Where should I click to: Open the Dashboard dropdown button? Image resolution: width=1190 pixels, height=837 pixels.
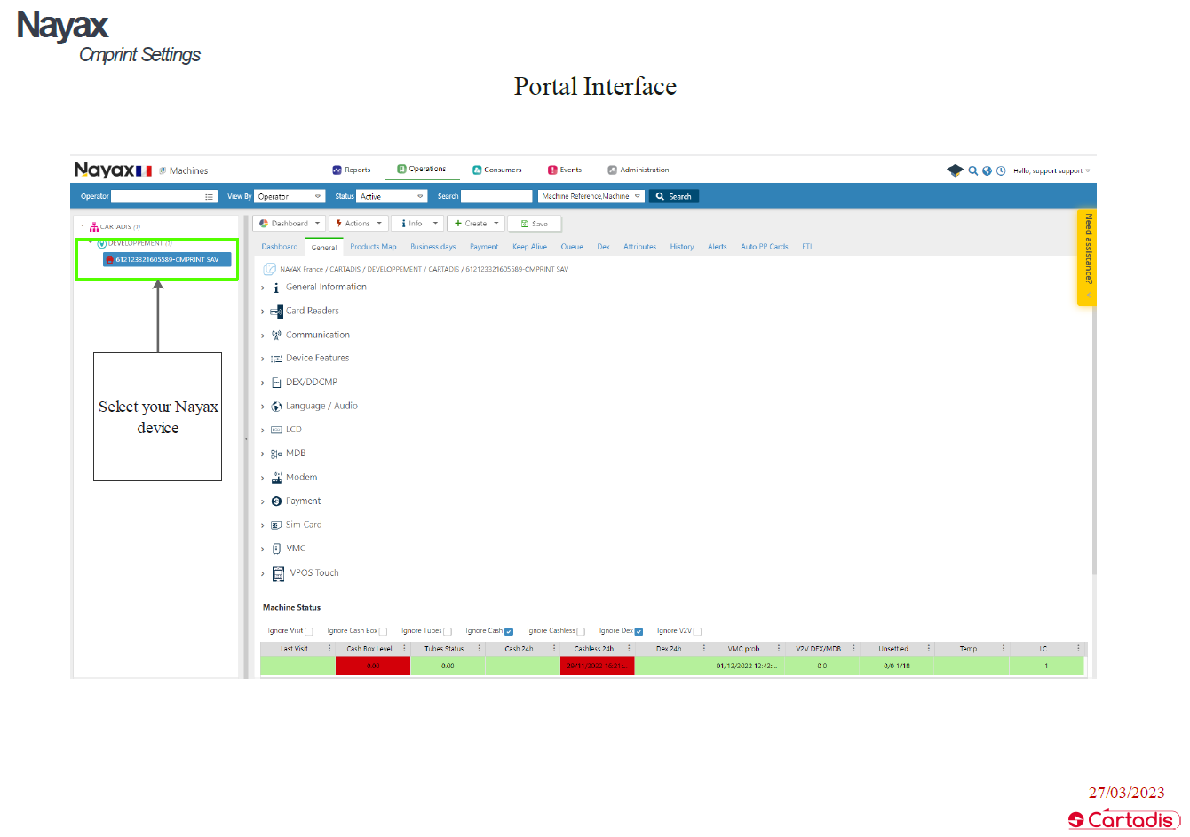point(290,224)
